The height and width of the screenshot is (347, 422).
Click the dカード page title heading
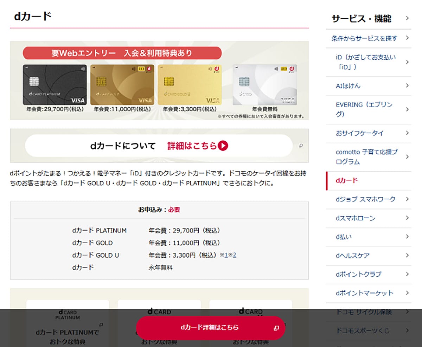33,16
